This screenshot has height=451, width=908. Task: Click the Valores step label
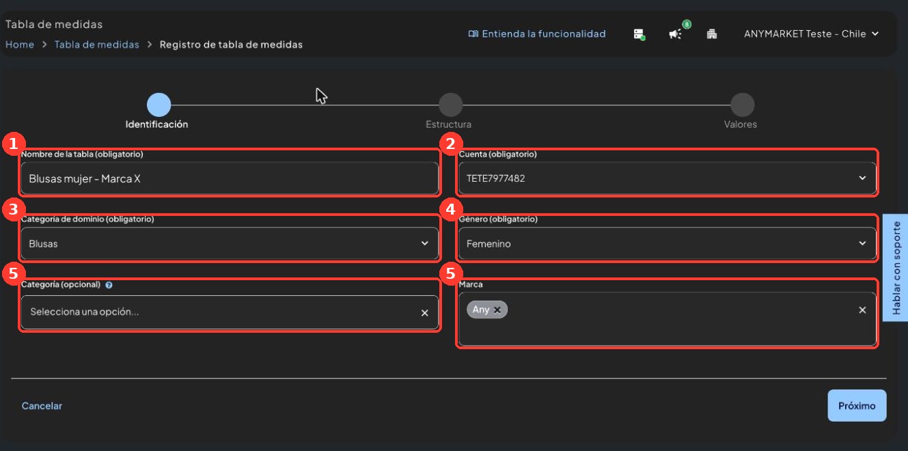pos(741,124)
